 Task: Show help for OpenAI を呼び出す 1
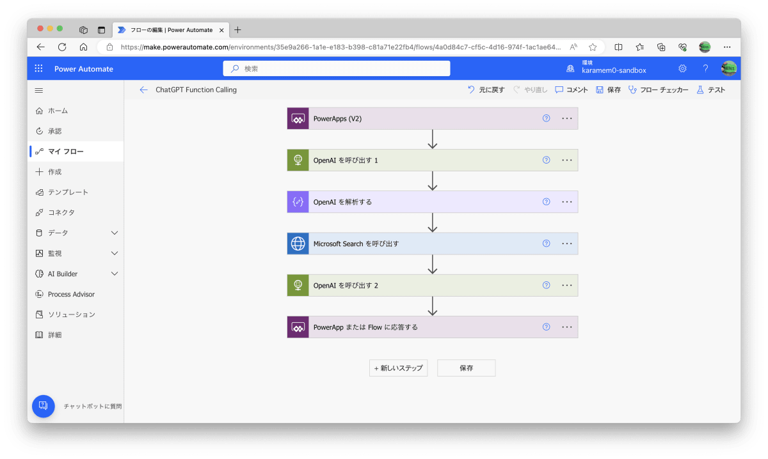(546, 160)
